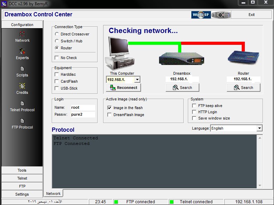
Task: Click the login Name field
Action: 83,107
